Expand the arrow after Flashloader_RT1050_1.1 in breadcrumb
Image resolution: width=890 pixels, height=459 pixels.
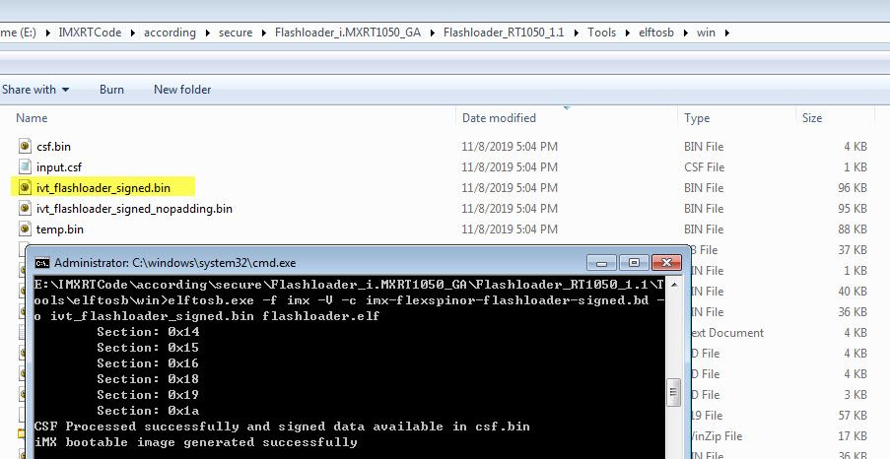(x=576, y=33)
